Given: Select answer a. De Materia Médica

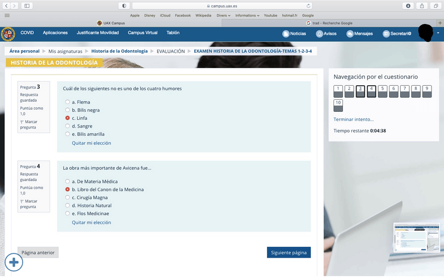Looking at the screenshot, I should 68,181.
